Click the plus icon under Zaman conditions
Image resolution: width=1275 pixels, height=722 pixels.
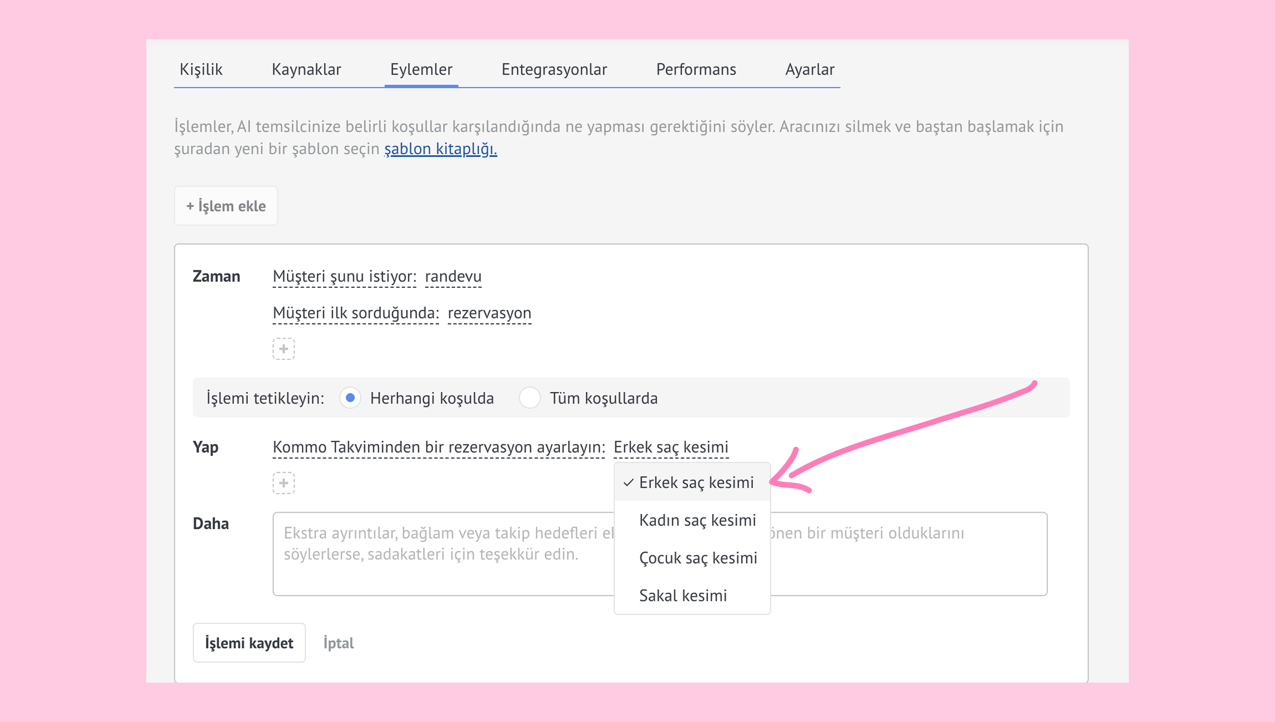click(284, 349)
